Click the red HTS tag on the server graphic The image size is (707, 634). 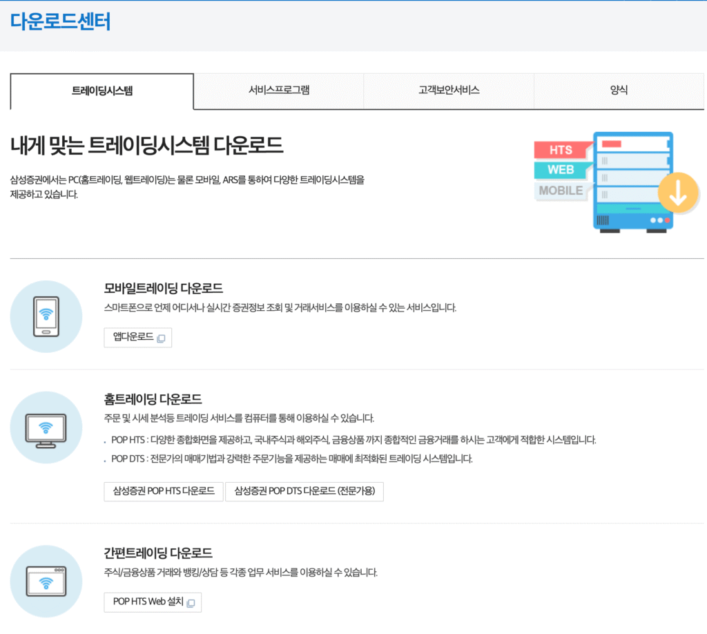pos(561,150)
